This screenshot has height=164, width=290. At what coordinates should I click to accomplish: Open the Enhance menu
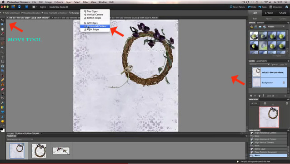point(59,2)
